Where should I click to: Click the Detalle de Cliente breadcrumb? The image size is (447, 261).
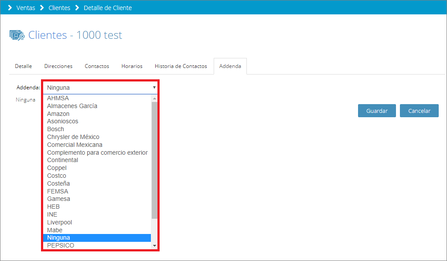click(x=108, y=8)
